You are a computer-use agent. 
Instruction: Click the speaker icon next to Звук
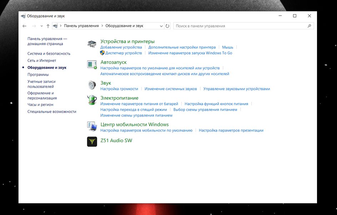pos(92,85)
